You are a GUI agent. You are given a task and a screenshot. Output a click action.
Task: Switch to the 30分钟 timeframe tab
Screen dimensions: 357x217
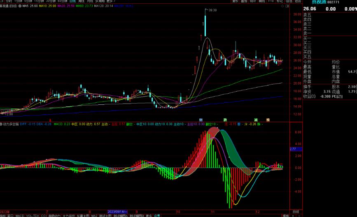tap(51, 1)
